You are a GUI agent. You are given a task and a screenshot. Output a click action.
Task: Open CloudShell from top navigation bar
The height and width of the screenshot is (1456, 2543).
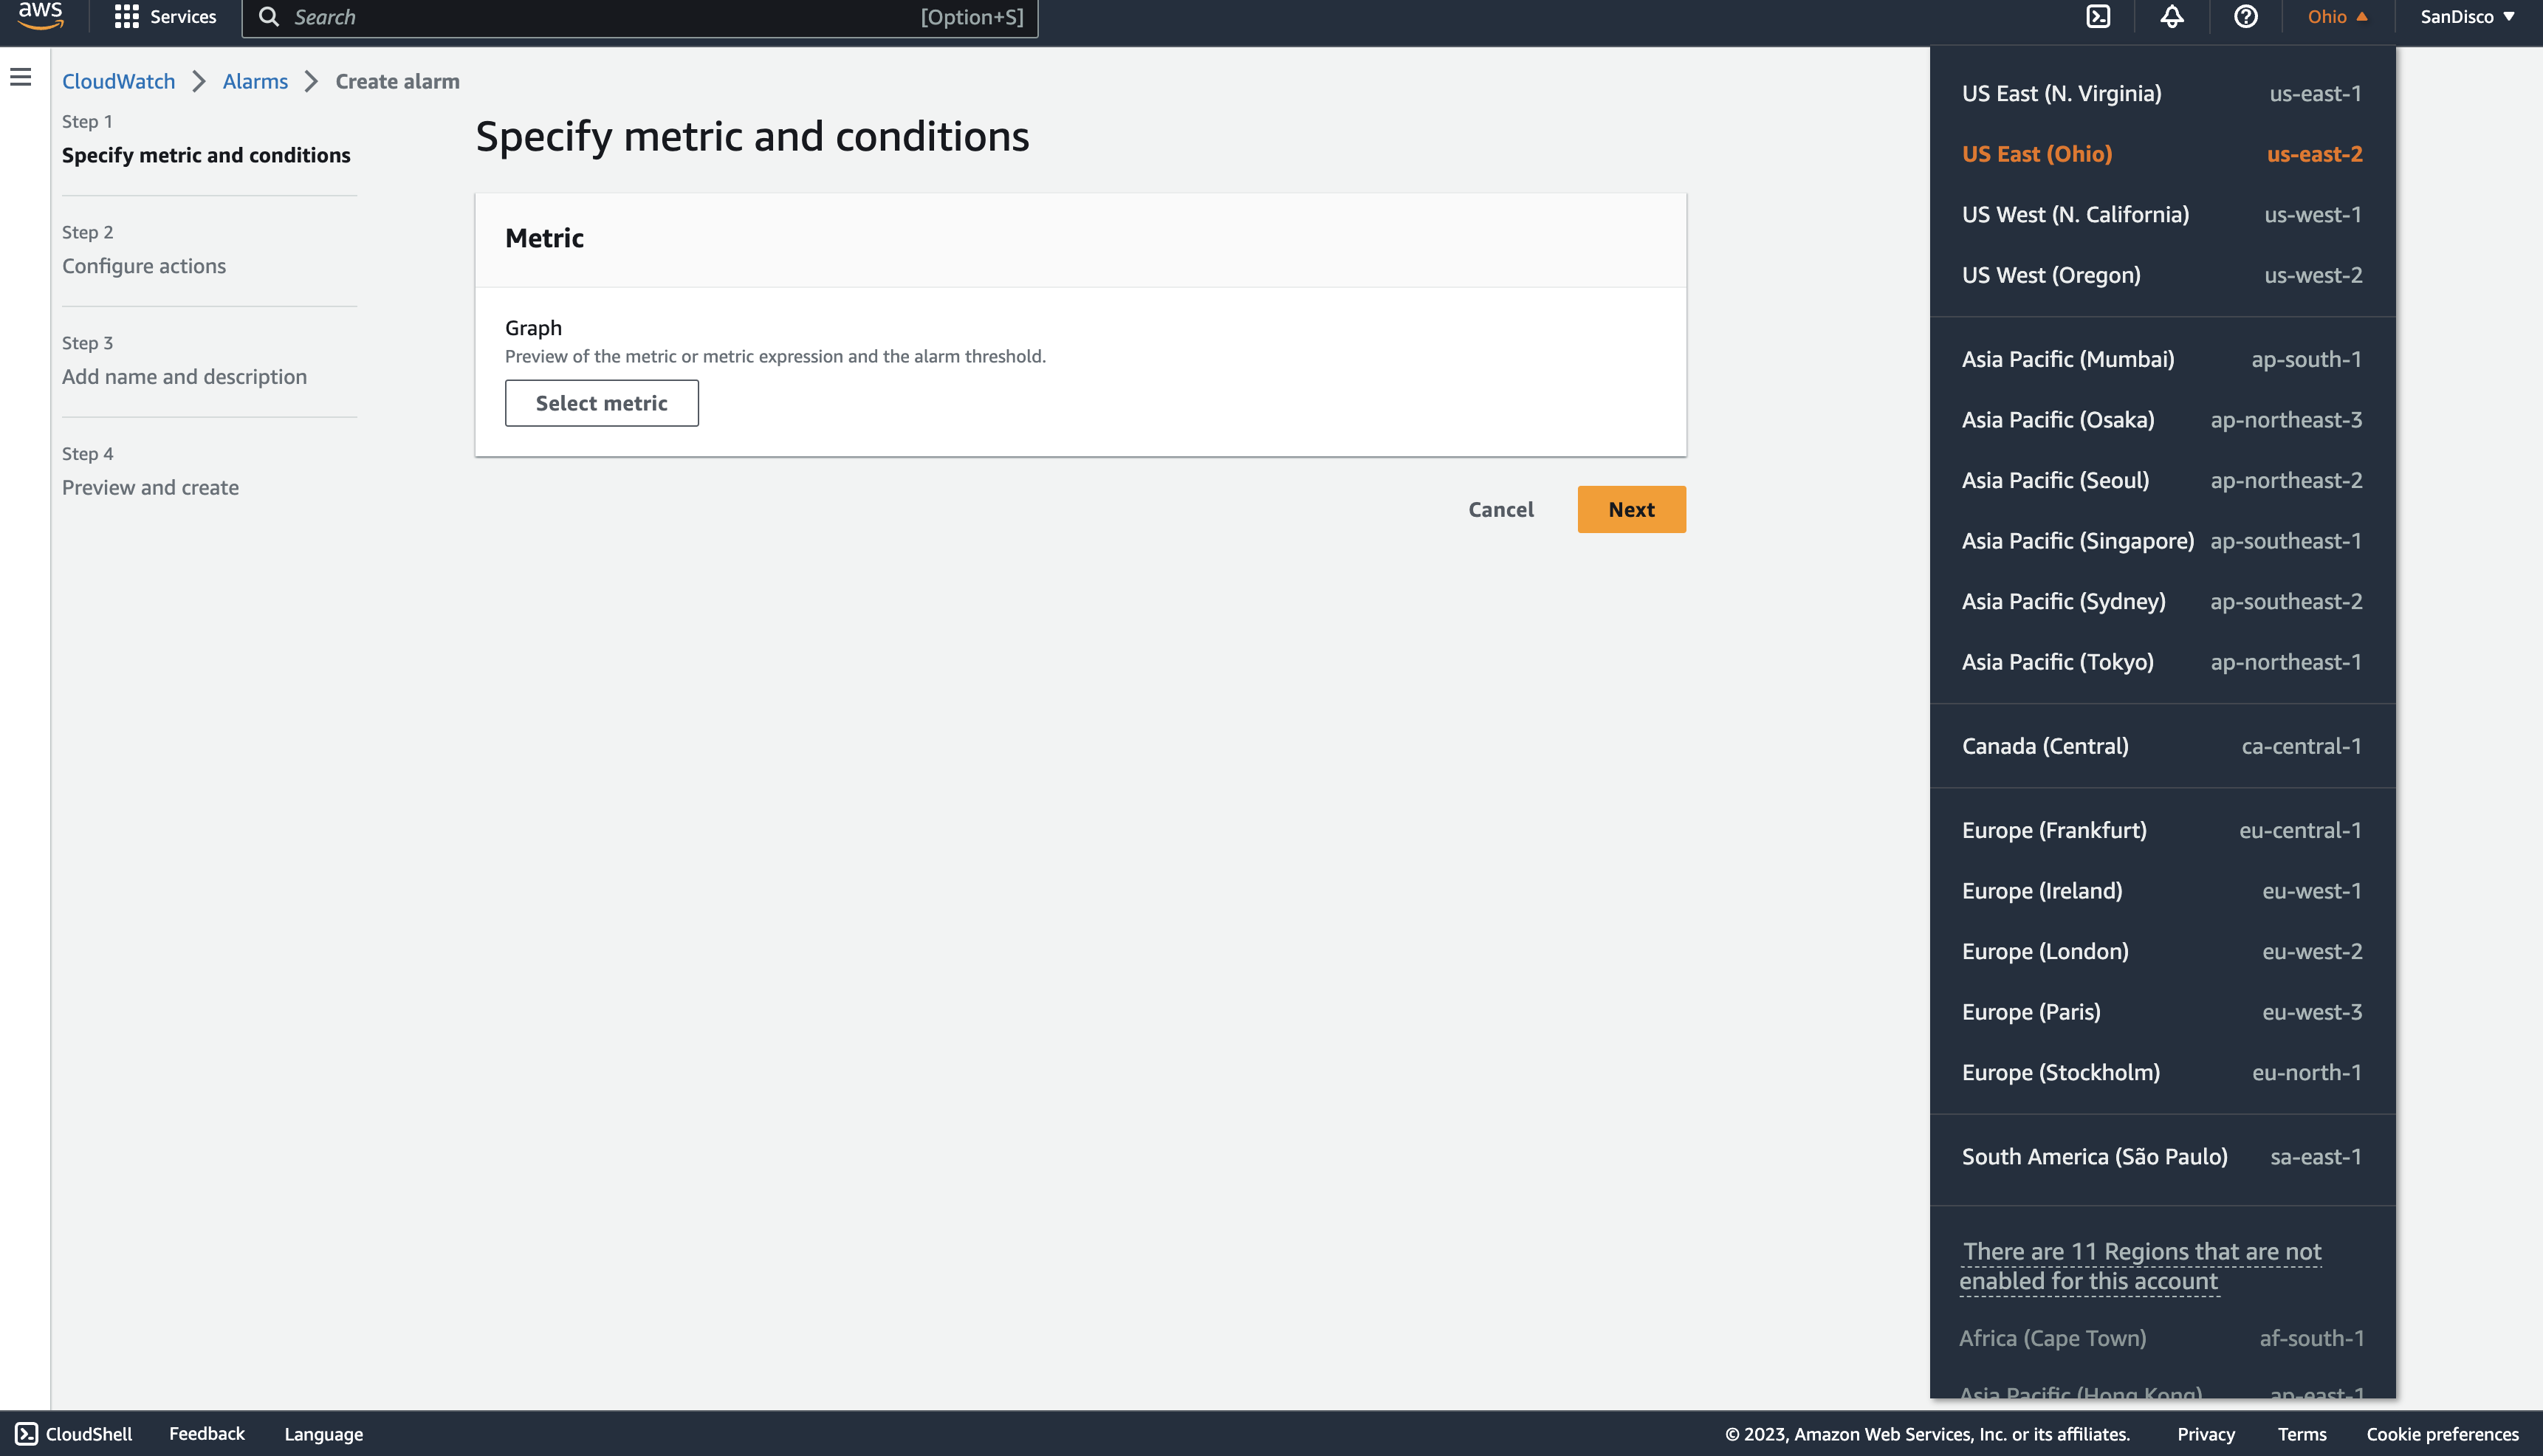tap(2098, 17)
